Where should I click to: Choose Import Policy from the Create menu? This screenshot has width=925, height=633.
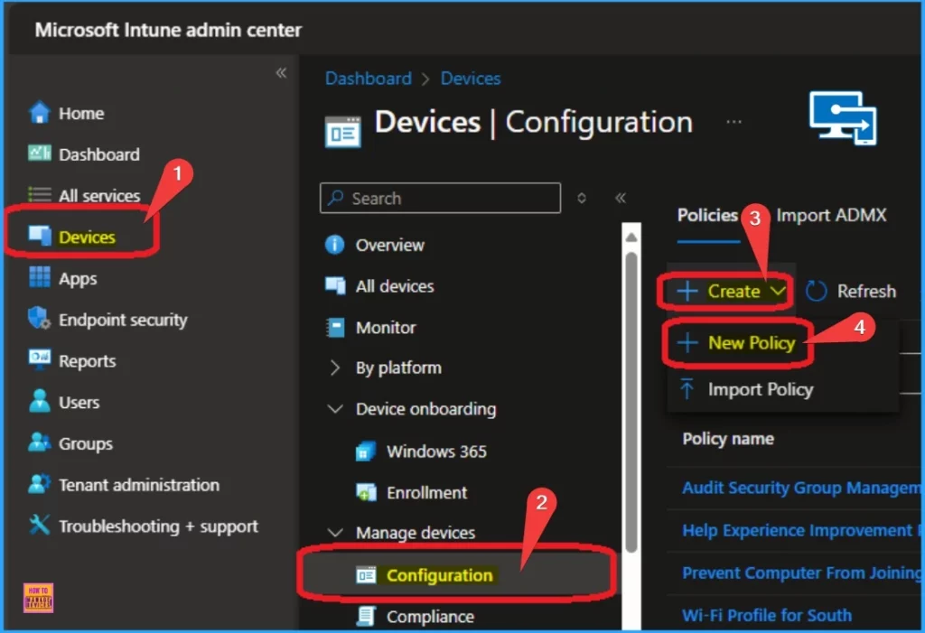point(761,389)
